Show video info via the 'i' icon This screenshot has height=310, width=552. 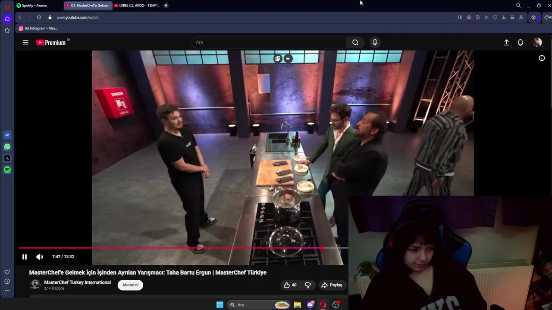[542, 58]
